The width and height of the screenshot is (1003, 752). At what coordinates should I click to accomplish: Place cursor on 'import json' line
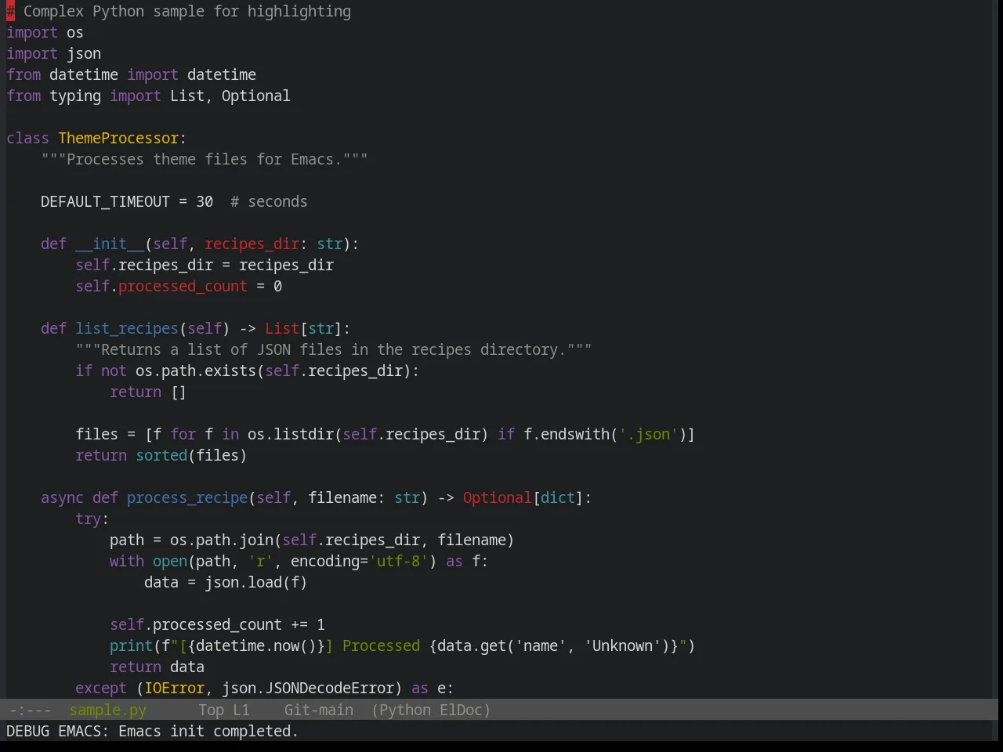click(x=53, y=53)
